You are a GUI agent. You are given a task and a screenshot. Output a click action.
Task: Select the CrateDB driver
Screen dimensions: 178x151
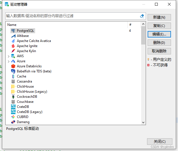pyautogui.click(x=23, y=107)
